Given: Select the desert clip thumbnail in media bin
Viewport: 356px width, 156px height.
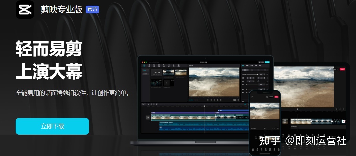Looking at the screenshot, I should pos(181,72).
